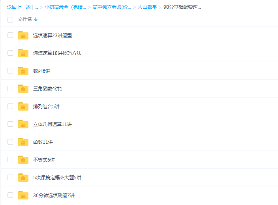278x205 pixels.
Task: Click 返回上一级 to go back
Action: [x=19, y=7]
